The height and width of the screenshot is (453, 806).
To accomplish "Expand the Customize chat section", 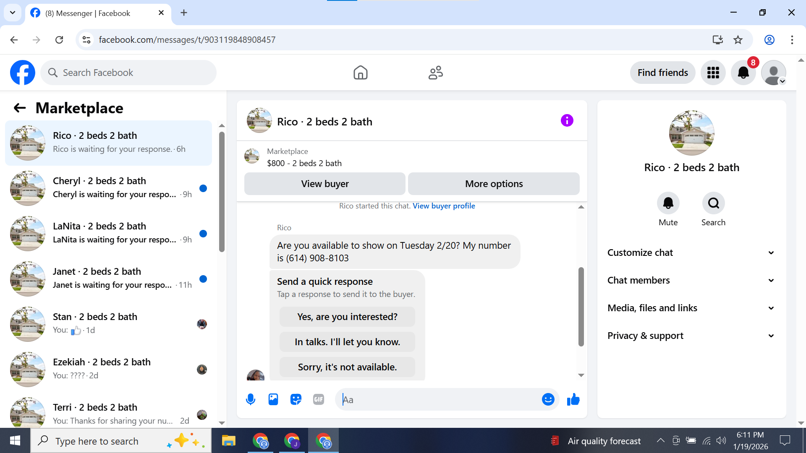I will pyautogui.click(x=691, y=253).
